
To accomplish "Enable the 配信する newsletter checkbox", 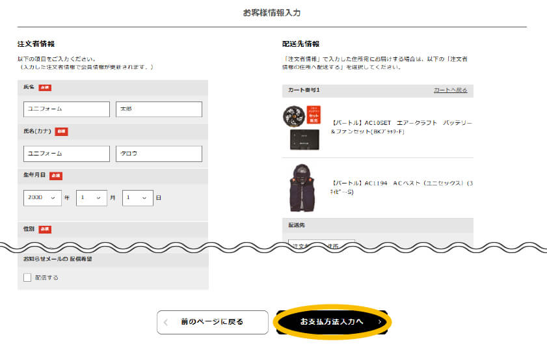I will point(27,277).
